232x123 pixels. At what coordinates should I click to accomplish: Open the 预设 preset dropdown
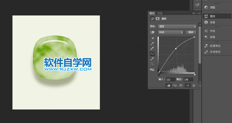coord(177,26)
